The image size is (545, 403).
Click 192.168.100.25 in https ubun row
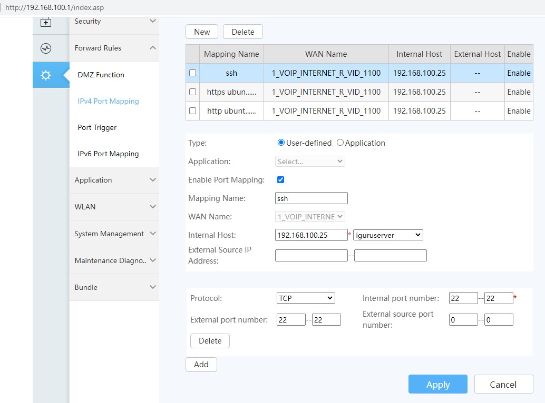point(420,92)
